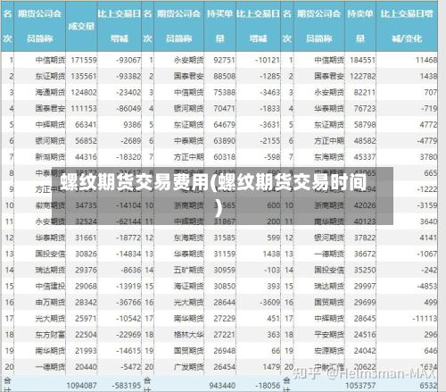Select the cell showing 64679

pos(224,124)
